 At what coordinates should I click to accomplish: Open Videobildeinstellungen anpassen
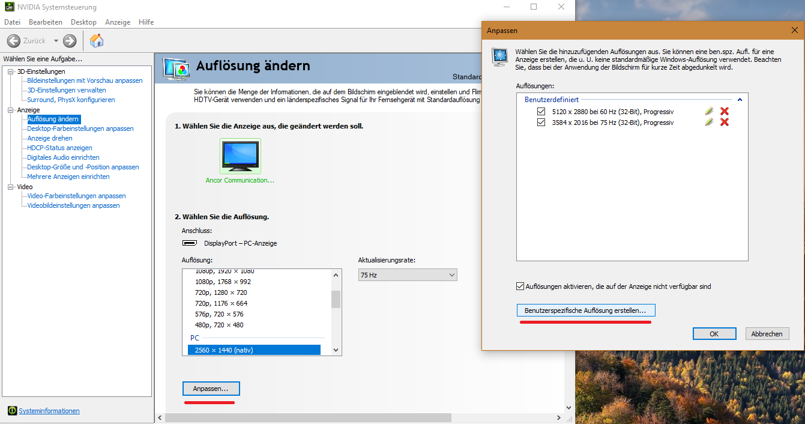(73, 205)
